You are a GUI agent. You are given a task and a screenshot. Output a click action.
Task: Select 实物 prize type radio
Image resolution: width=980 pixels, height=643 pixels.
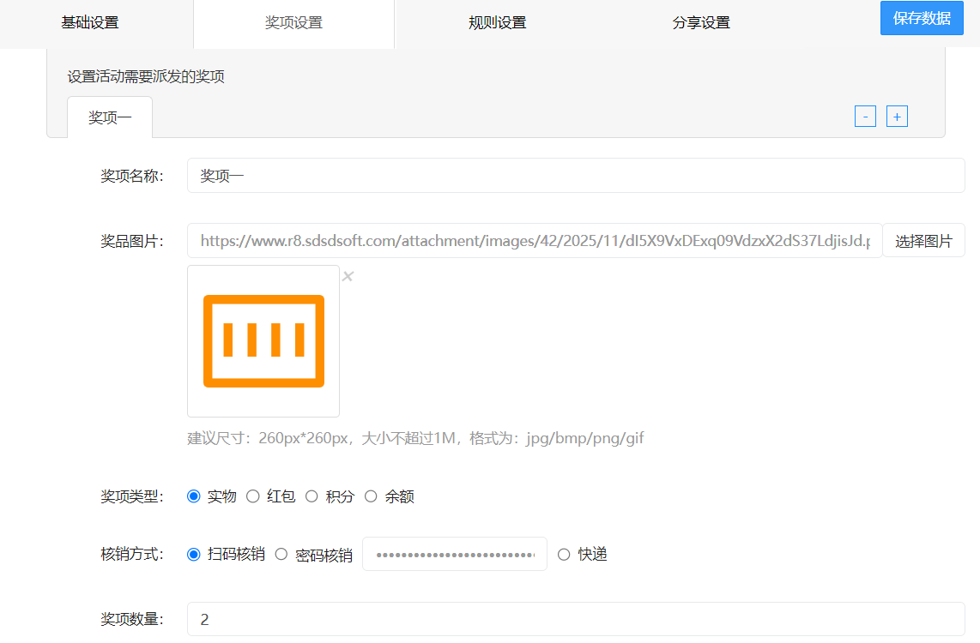[194, 496]
